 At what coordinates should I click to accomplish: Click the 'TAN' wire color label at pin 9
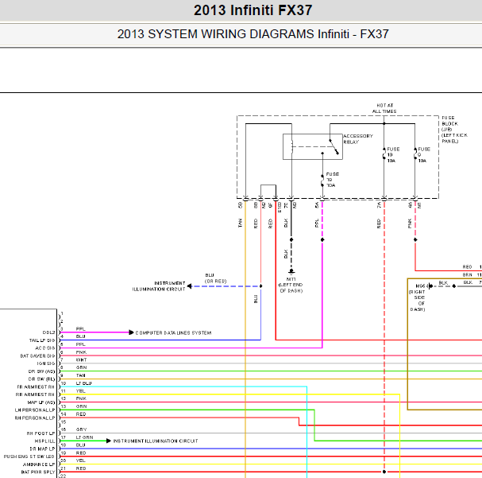click(80, 375)
